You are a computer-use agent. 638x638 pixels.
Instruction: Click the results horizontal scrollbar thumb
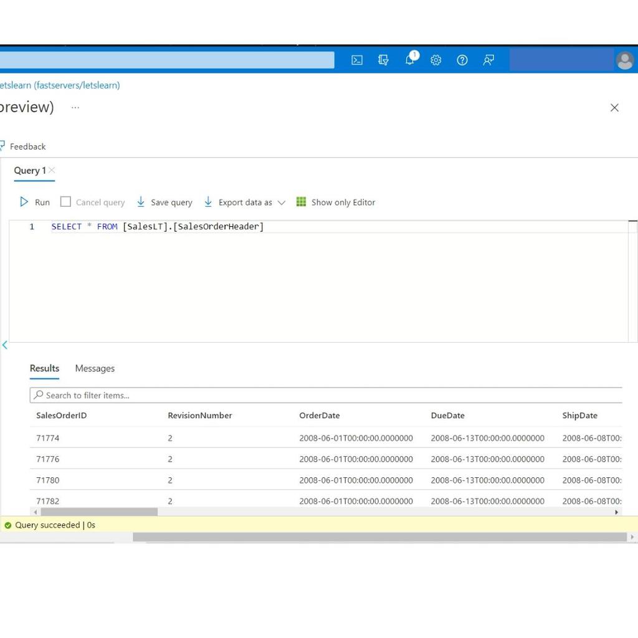click(98, 512)
